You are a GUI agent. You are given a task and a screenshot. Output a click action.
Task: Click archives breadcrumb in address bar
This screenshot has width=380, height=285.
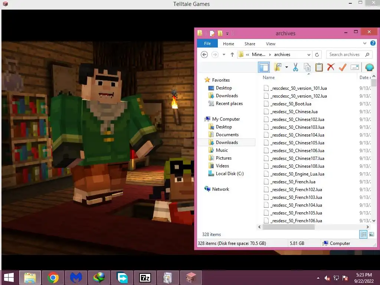pyautogui.click(x=282, y=55)
